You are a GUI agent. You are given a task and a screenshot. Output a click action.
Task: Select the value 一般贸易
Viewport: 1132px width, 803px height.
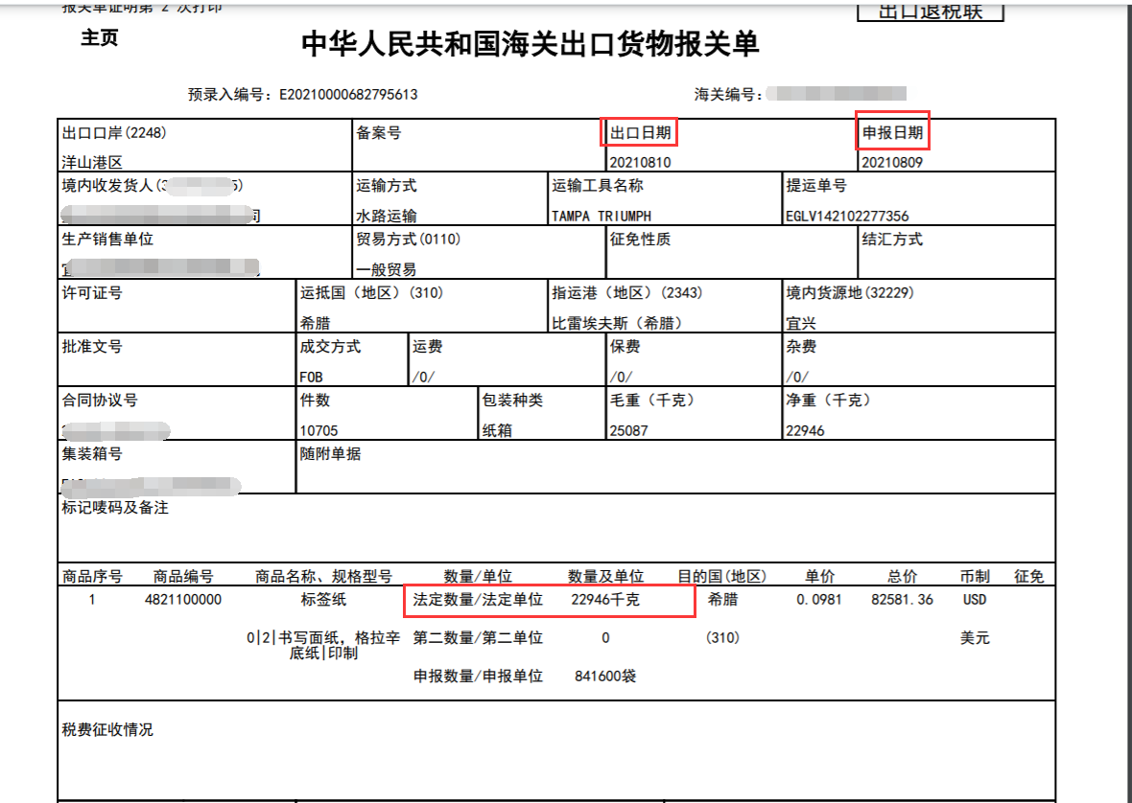(x=386, y=269)
